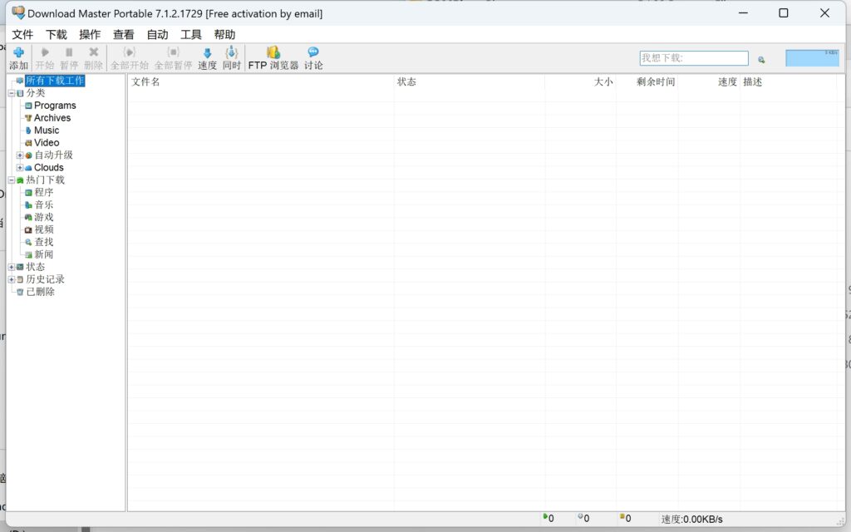The width and height of the screenshot is (851, 532).
Task: Select the 新闻 item under 热门下载
Action: pos(43,254)
